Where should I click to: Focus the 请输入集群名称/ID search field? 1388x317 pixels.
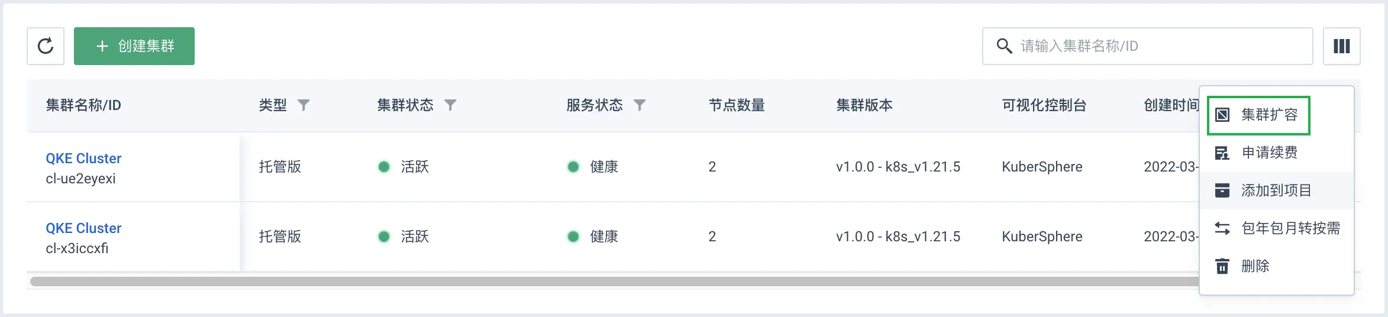click(1147, 46)
